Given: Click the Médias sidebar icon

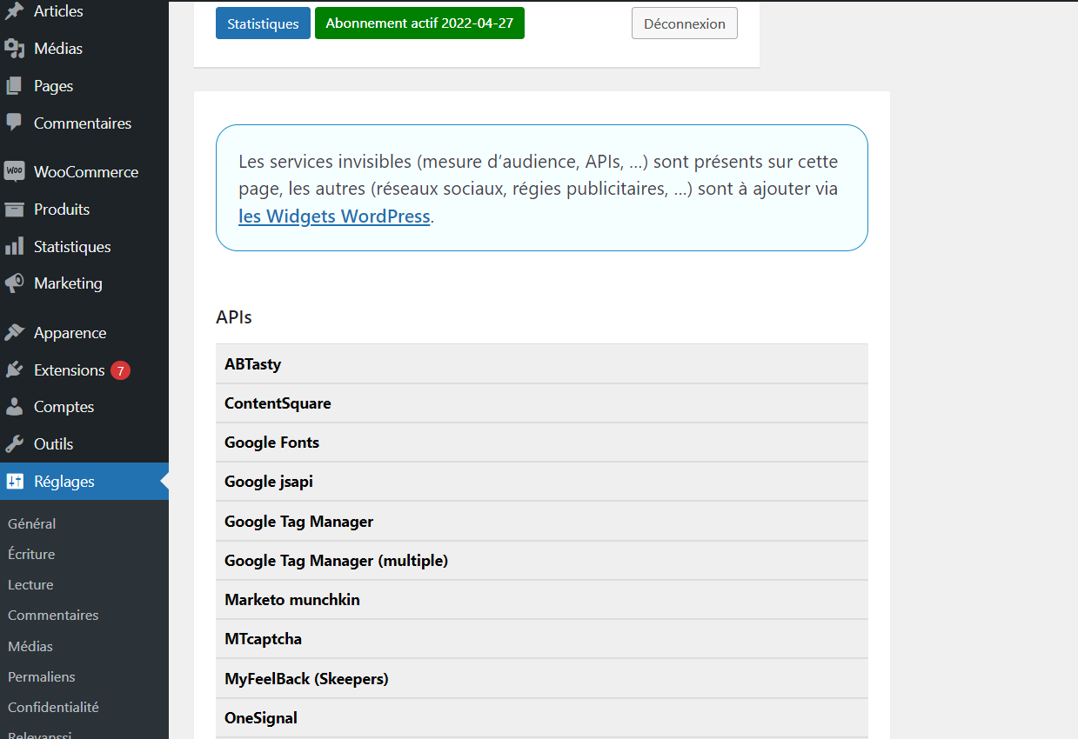Looking at the screenshot, I should click(x=14, y=49).
